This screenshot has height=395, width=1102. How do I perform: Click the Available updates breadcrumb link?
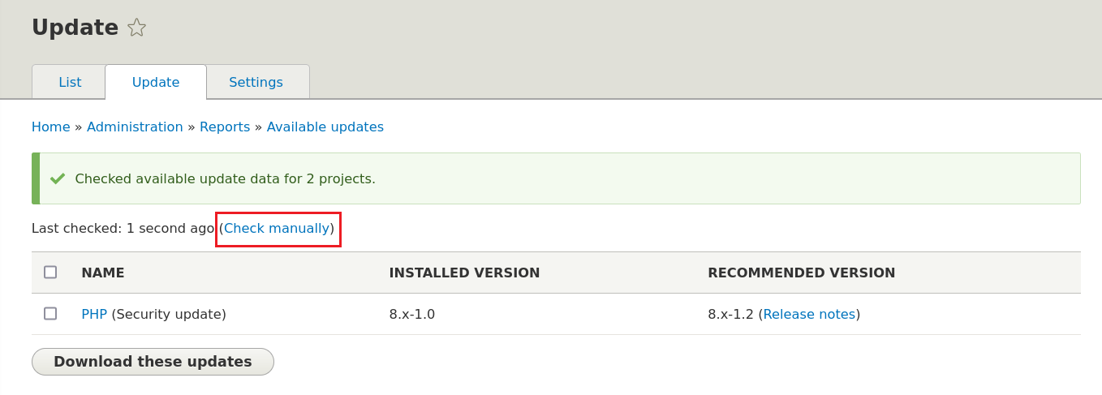tap(325, 127)
